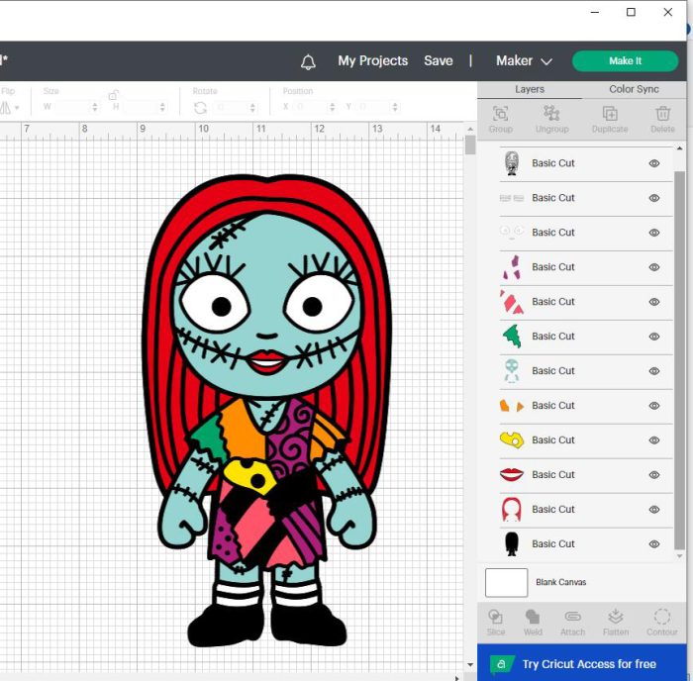Select the Attach tool
This screenshot has height=681, width=693.
tap(572, 617)
